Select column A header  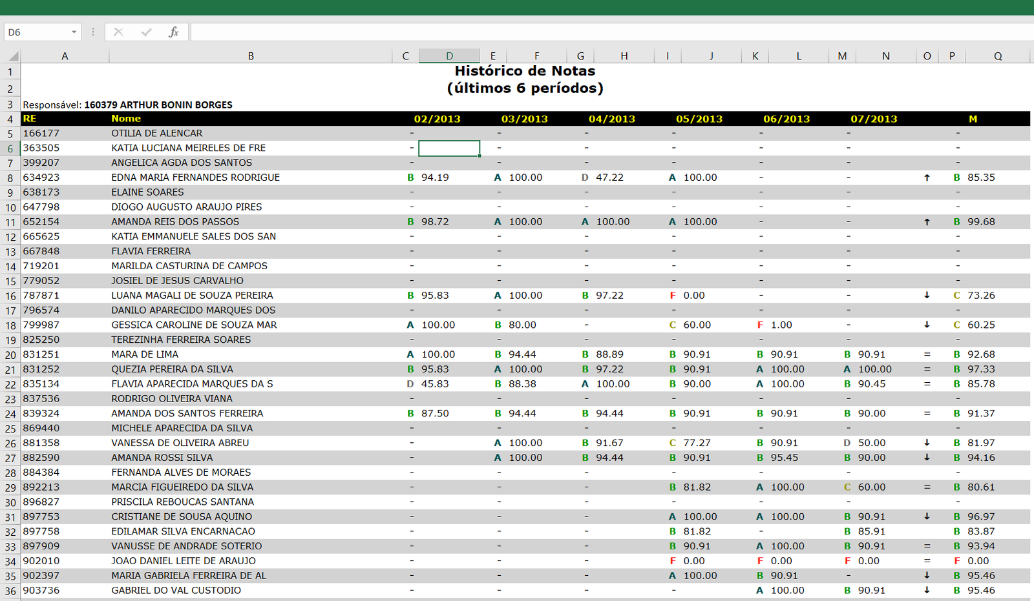(65, 56)
